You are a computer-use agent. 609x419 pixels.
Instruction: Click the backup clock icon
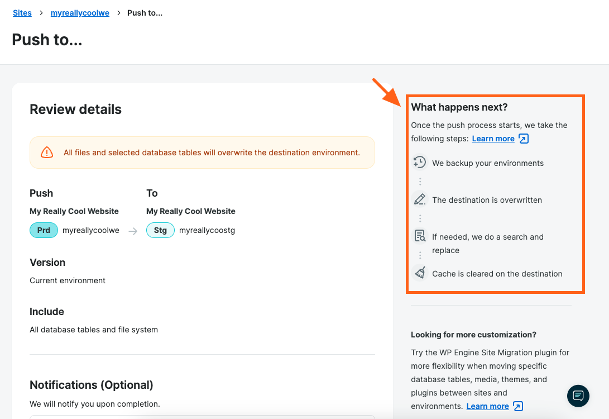click(420, 163)
